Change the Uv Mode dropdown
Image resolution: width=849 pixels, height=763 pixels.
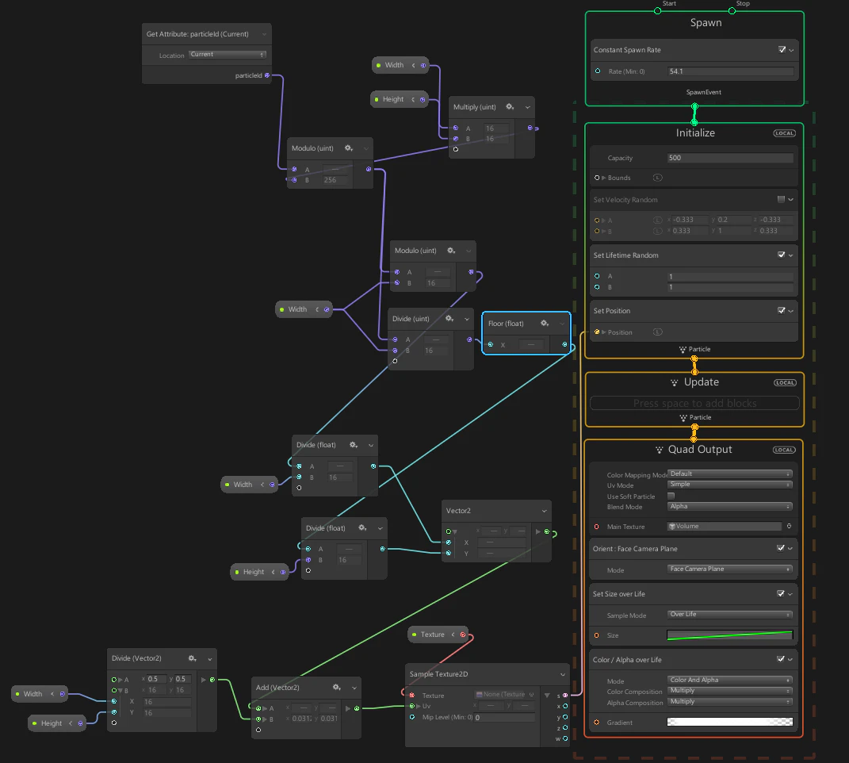(730, 485)
